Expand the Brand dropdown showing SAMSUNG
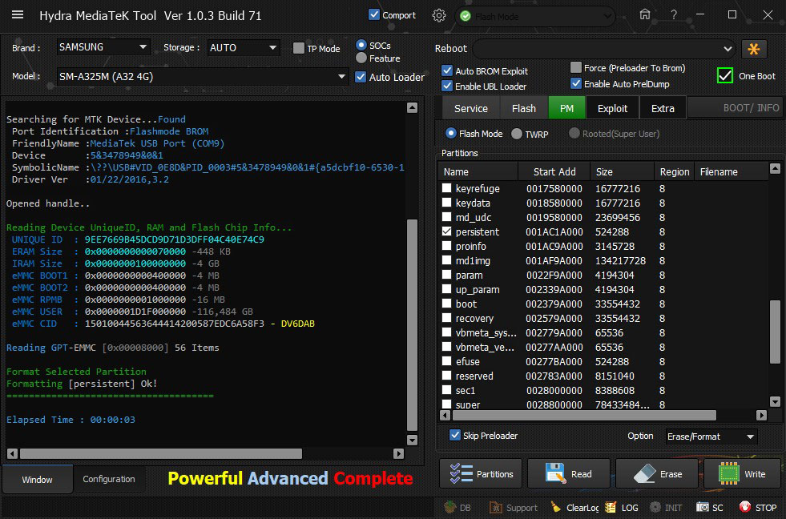 (103, 48)
